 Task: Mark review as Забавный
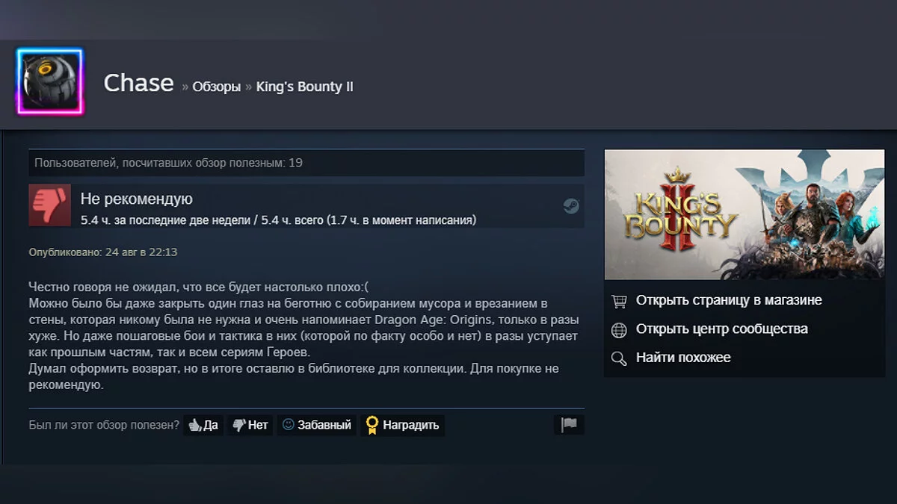pos(317,425)
